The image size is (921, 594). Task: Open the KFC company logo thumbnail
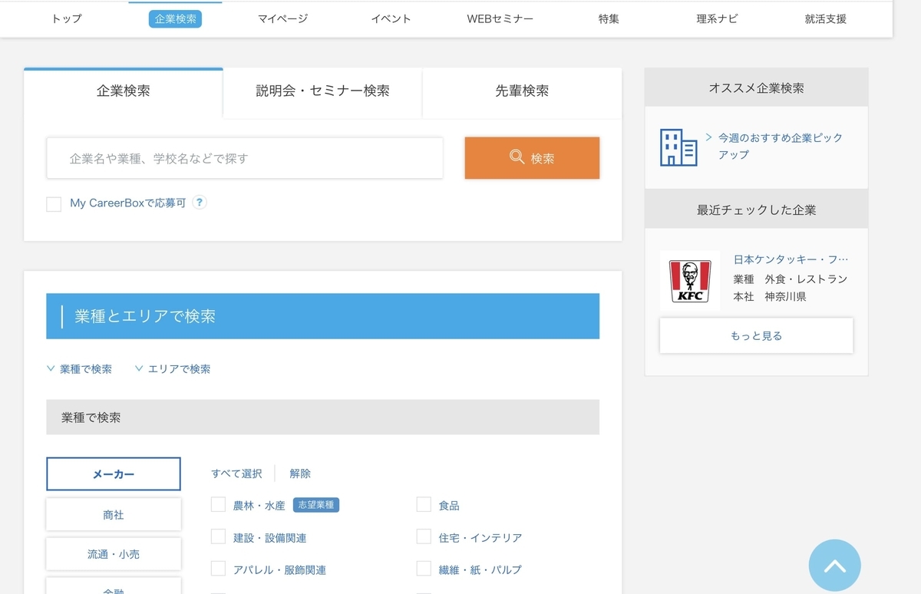pyautogui.click(x=690, y=280)
